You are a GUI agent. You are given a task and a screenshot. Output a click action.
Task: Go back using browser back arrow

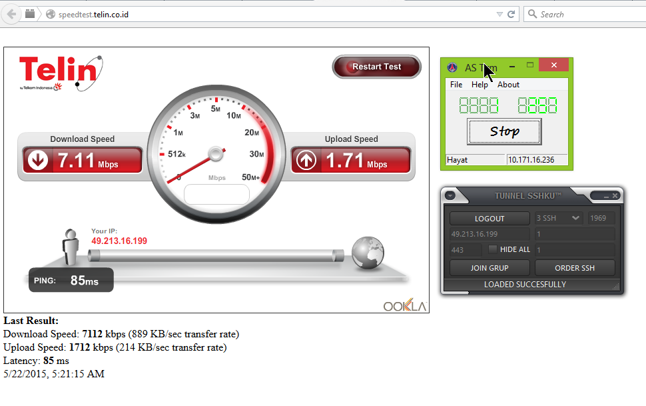tap(11, 14)
